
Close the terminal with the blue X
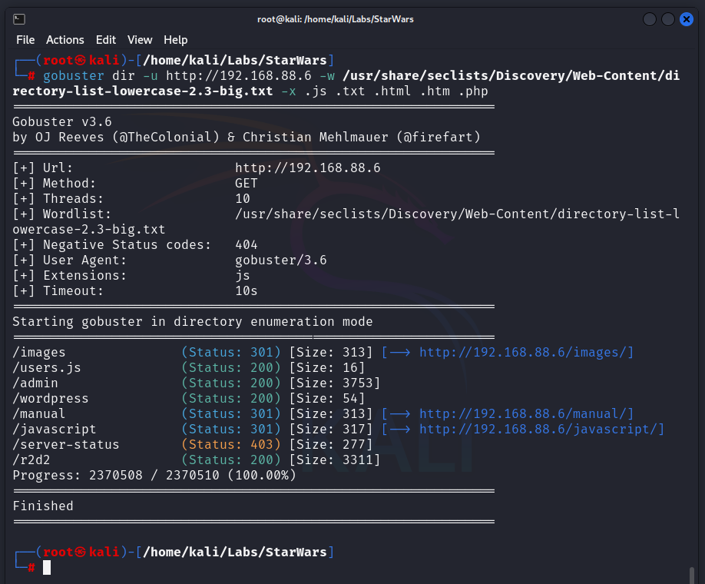coord(687,19)
